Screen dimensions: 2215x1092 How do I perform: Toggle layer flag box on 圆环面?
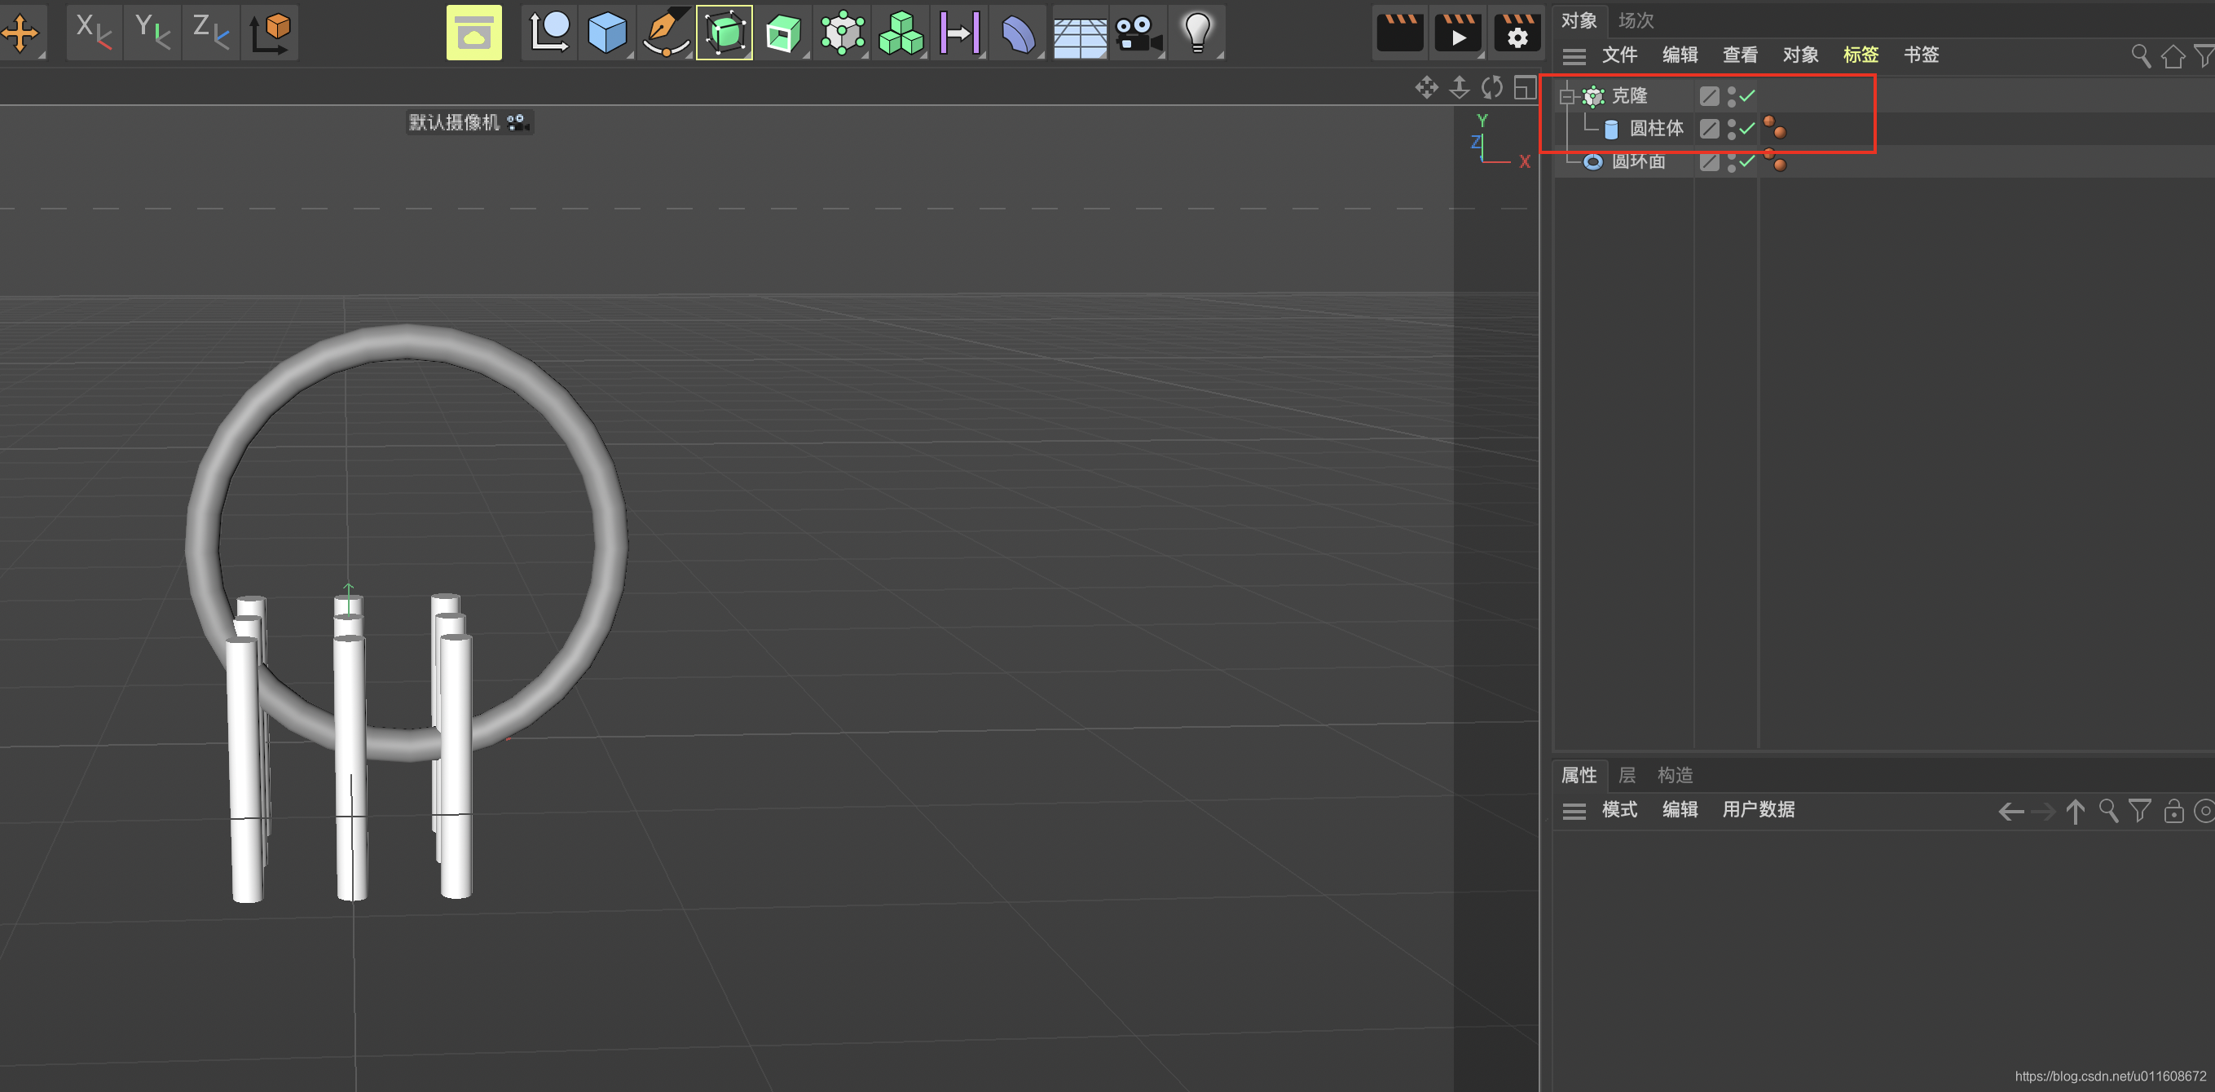pyautogui.click(x=1710, y=161)
